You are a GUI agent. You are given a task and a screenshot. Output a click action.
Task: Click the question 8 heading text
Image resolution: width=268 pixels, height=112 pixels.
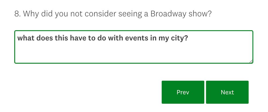tap(113, 14)
